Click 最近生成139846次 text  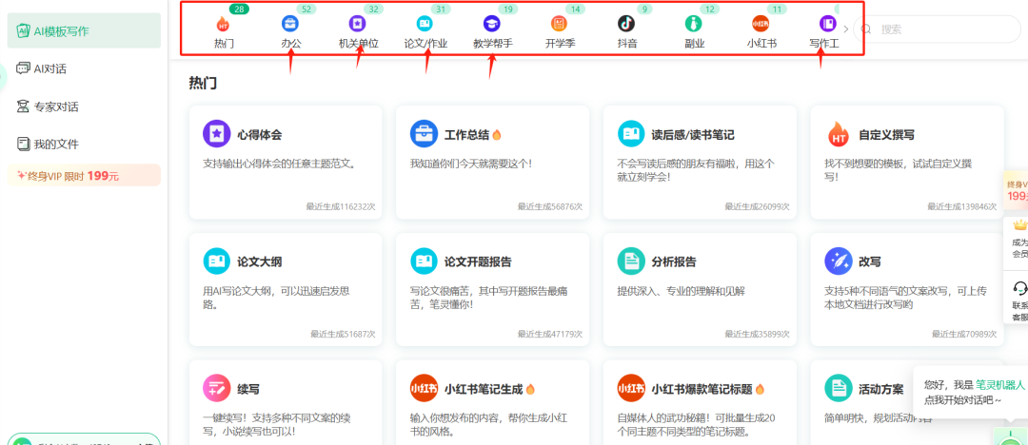point(961,205)
